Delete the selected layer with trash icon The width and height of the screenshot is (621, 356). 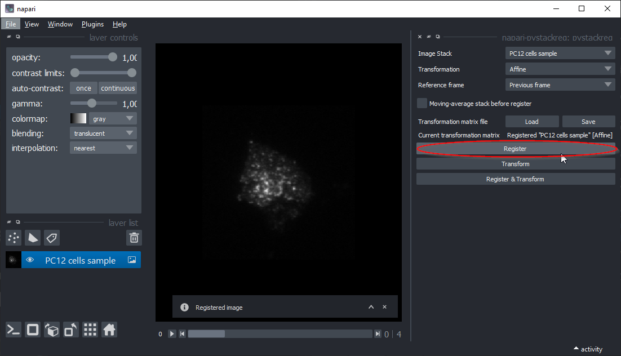134,238
